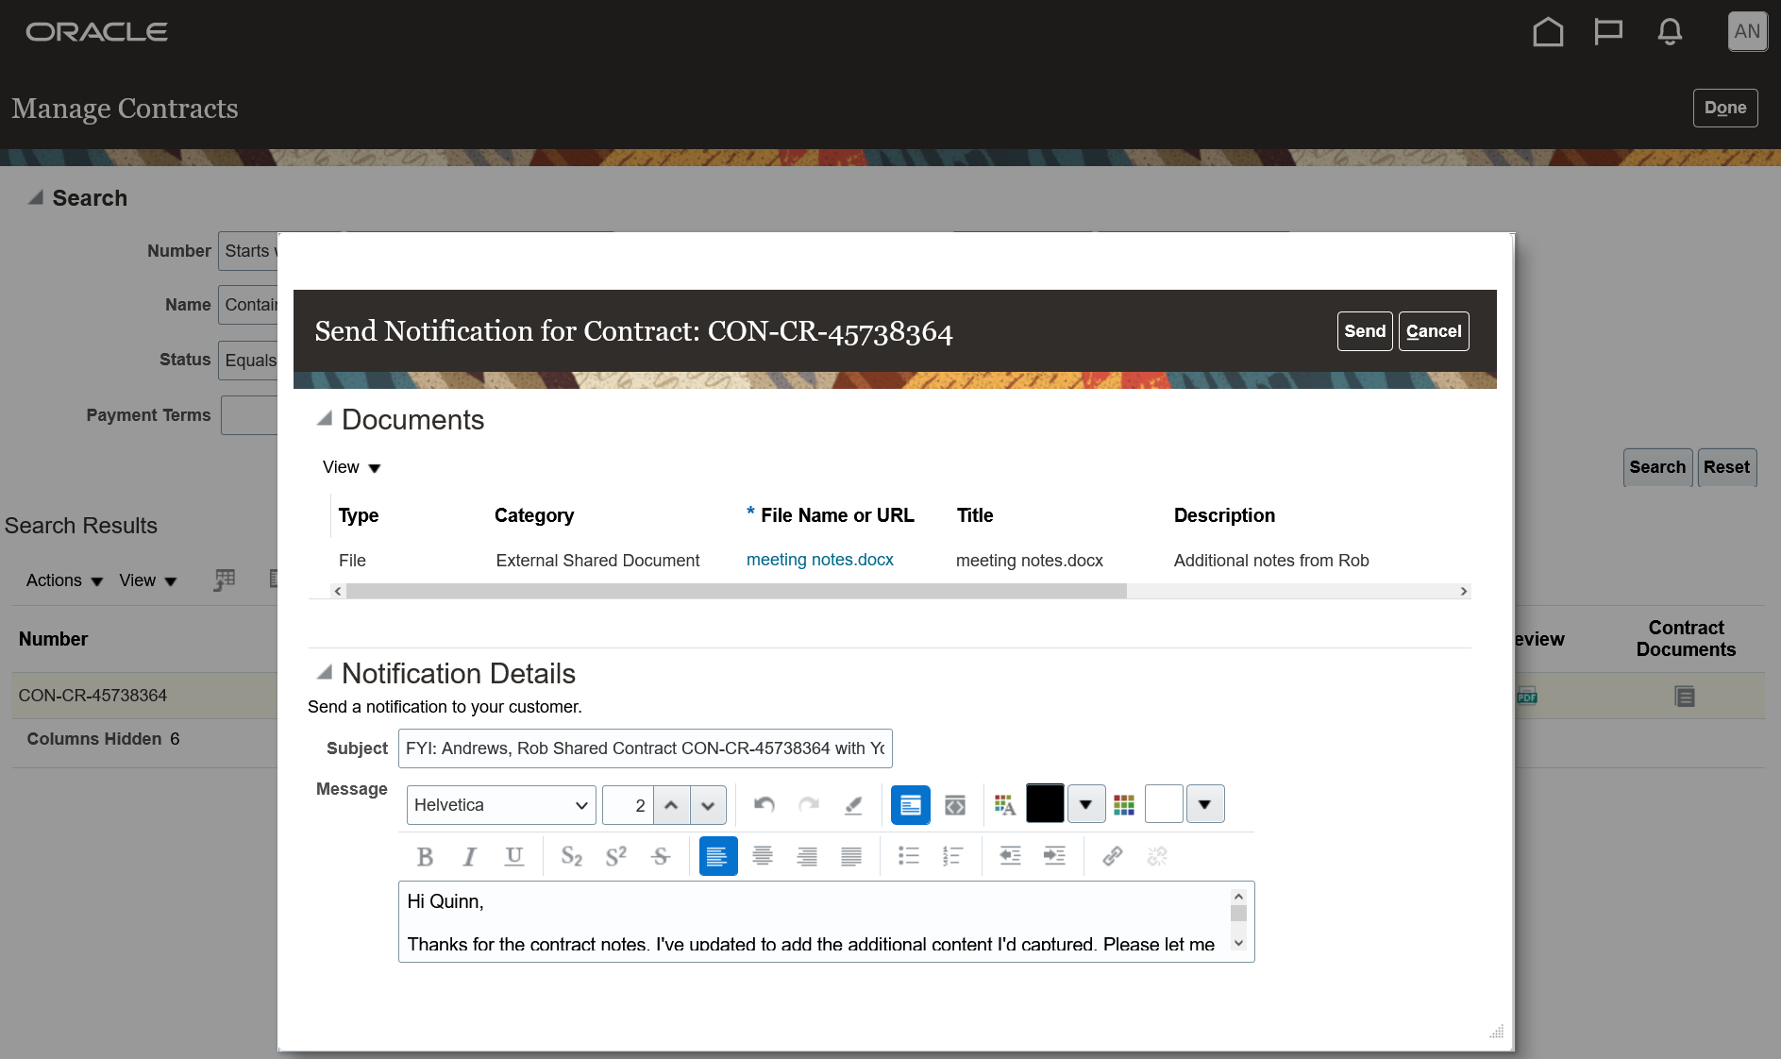This screenshot has width=1781, height=1059.
Task: Open the meeting notes.docx link
Action: pos(820,560)
